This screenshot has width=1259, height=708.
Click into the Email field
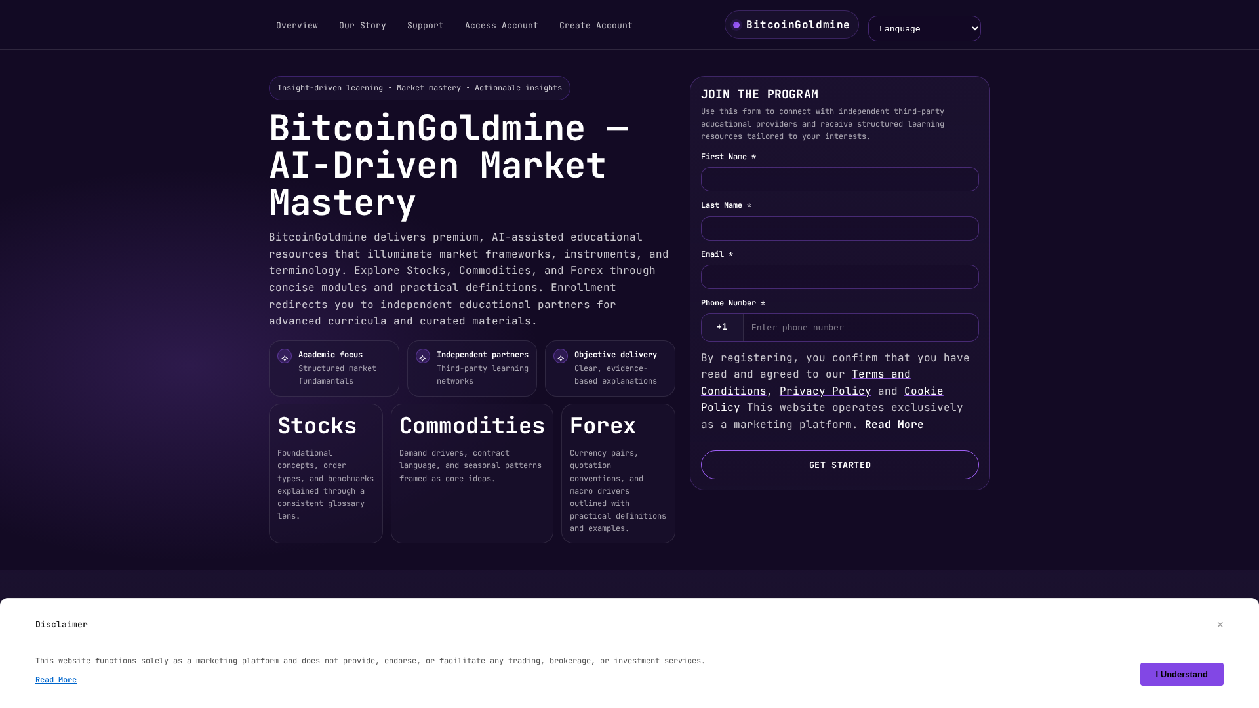839,277
